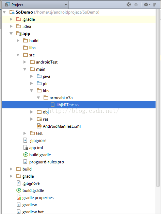Select the test folder name
The width and height of the screenshot is (161, 214).
(x=39, y=133)
